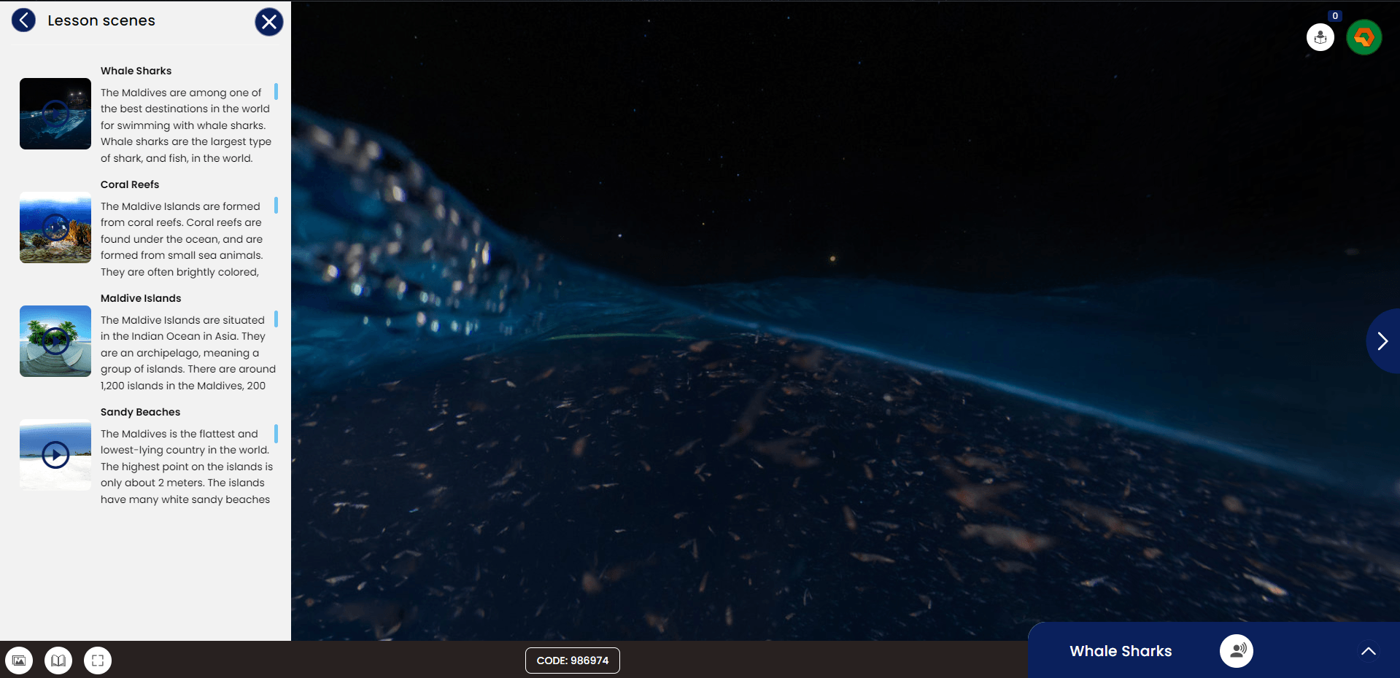Image resolution: width=1400 pixels, height=678 pixels.
Task: Select the Sandy Beaches scene title
Action: click(x=140, y=412)
